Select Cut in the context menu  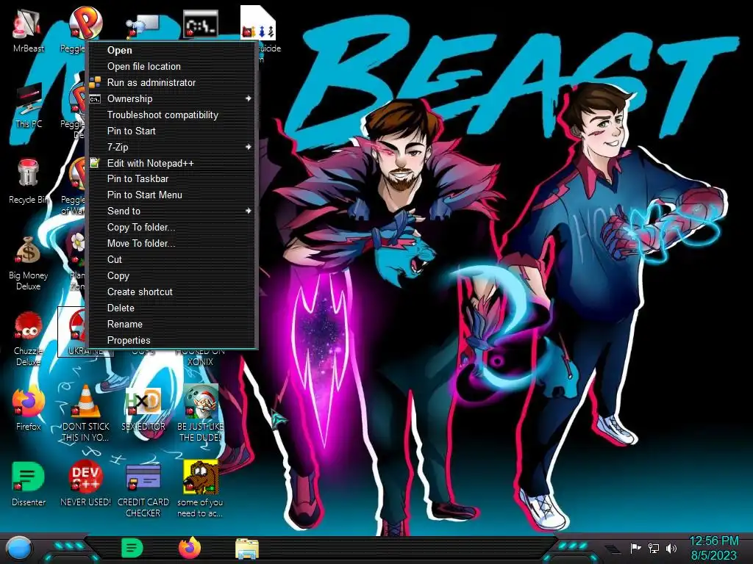point(171,259)
